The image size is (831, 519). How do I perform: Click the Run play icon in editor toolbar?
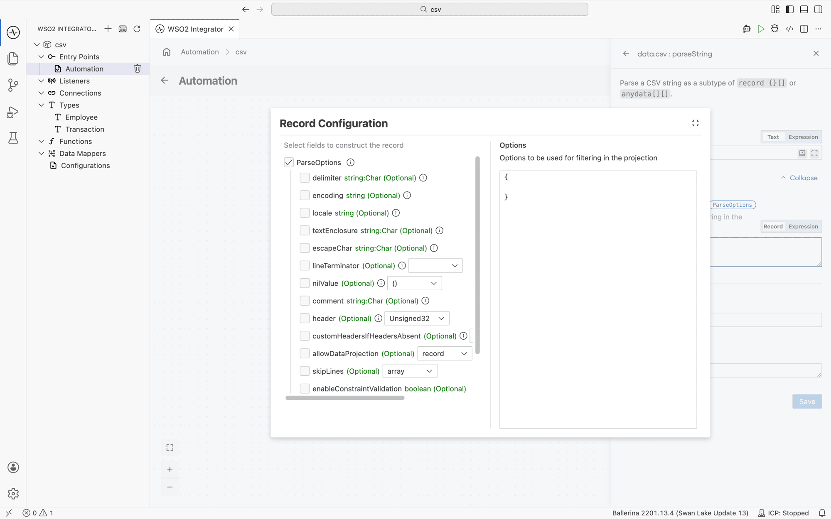pos(761,29)
